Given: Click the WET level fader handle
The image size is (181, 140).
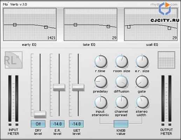Looking at the screenshot, I should pos(78,87).
